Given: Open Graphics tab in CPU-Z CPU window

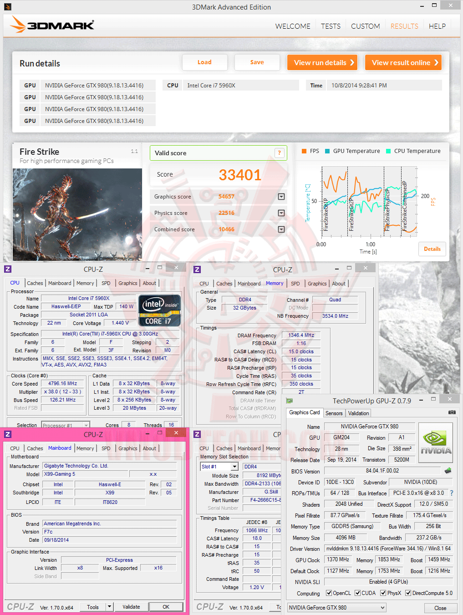Looking at the screenshot, I should pos(128,283).
